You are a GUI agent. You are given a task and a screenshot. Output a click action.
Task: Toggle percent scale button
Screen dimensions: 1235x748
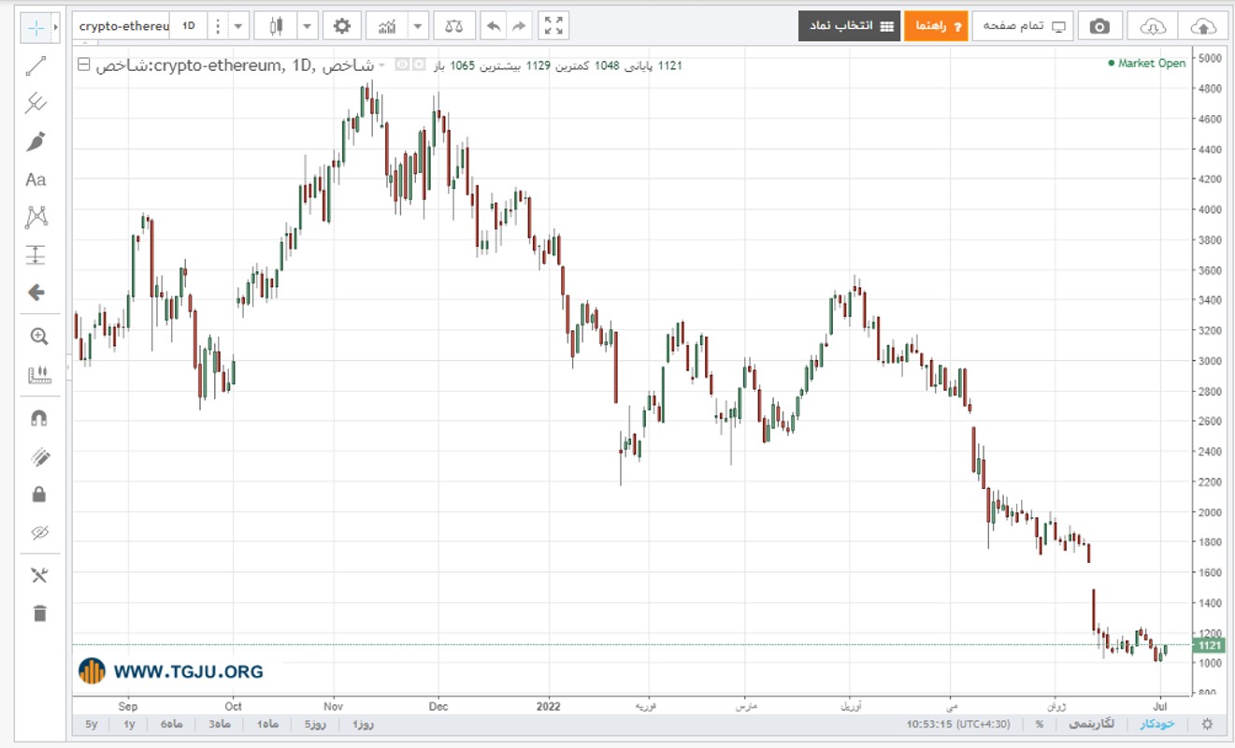(1040, 724)
